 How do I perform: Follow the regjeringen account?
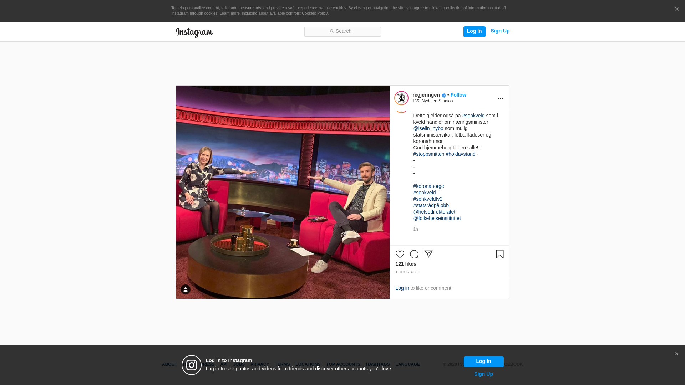click(x=458, y=95)
